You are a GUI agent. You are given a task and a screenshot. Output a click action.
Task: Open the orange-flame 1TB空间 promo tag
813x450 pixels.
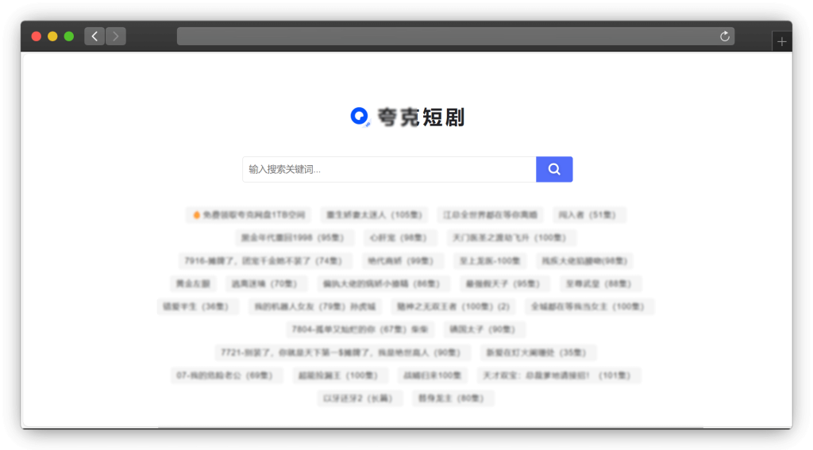[x=249, y=214]
